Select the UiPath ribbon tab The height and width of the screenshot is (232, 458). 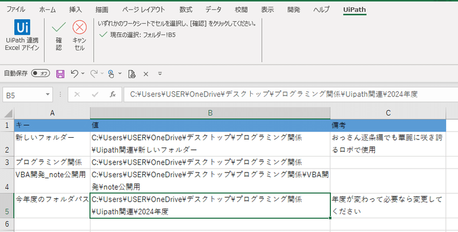[x=354, y=9]
